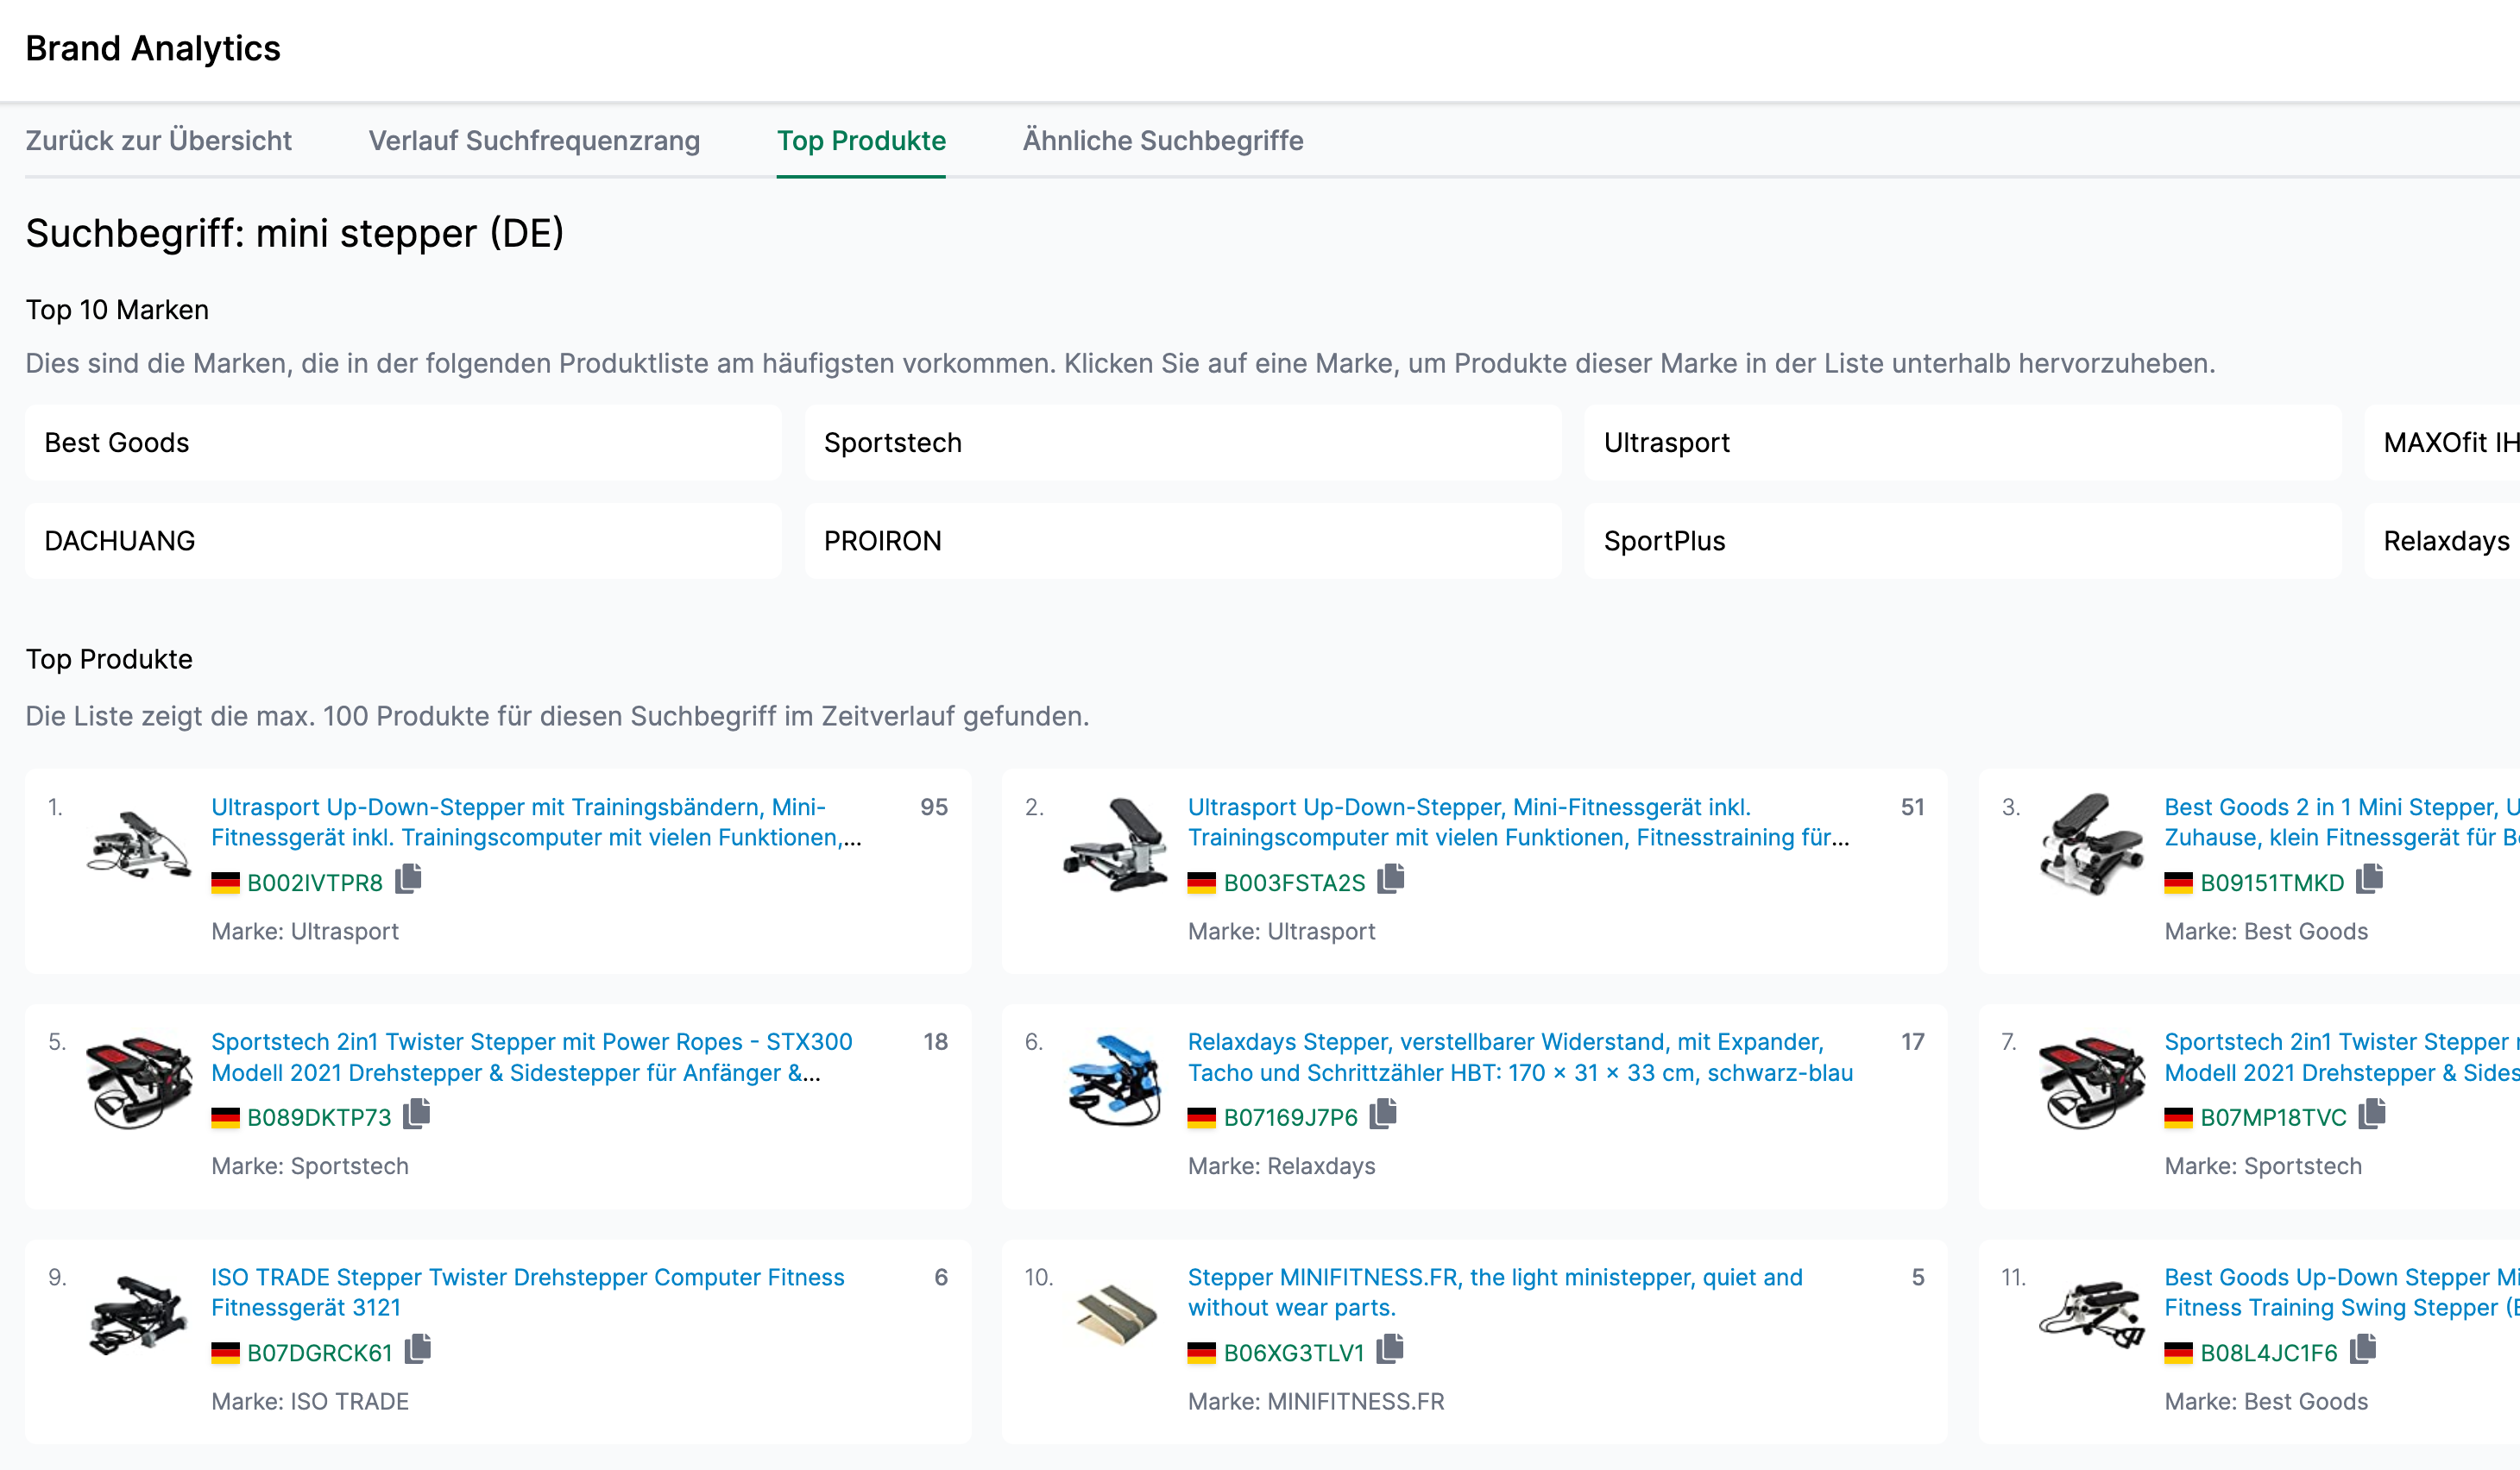Screen dimensions: 2520x1470
Task: Open Relaxdays Stepper verstellbarer Widerstand link
Action: tap(1520, 1058)
